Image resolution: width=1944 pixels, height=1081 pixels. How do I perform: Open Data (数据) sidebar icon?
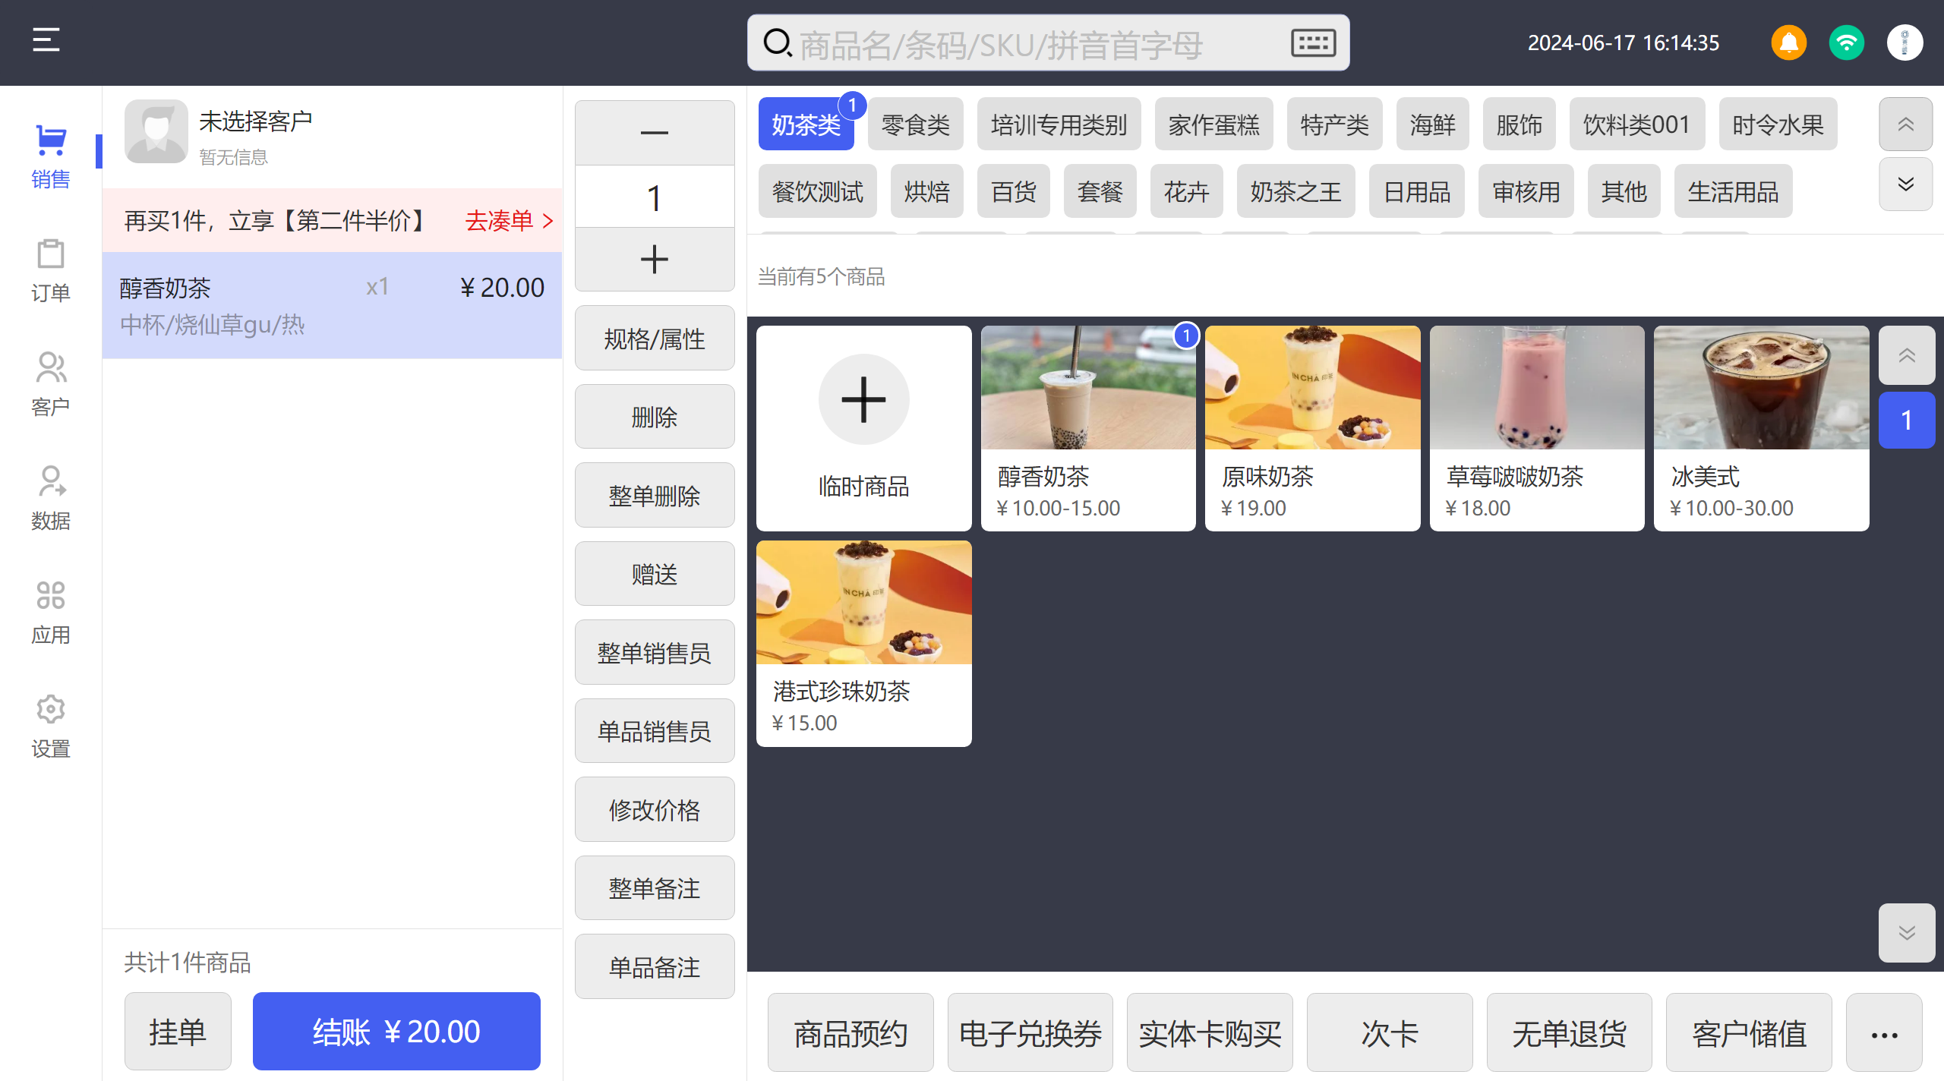pyautogui.click(x=51, y=499)
